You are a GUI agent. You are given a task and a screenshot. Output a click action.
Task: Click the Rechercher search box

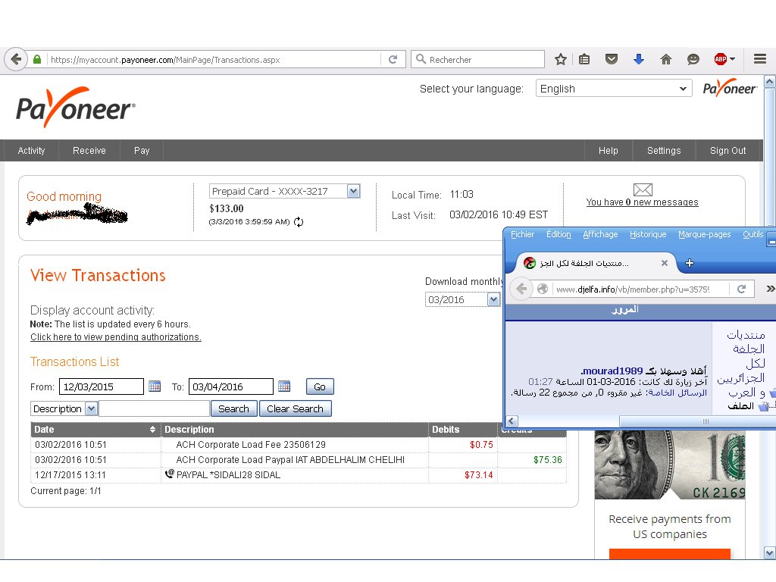click(477, 59)
